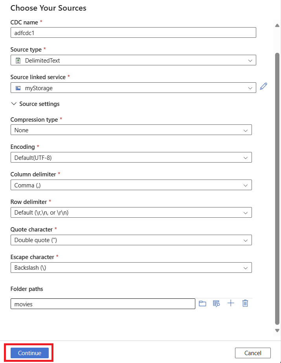Screen dimensions: 281x363
Task: Click the CDC name input field
Action: click(x=133, y=33)
